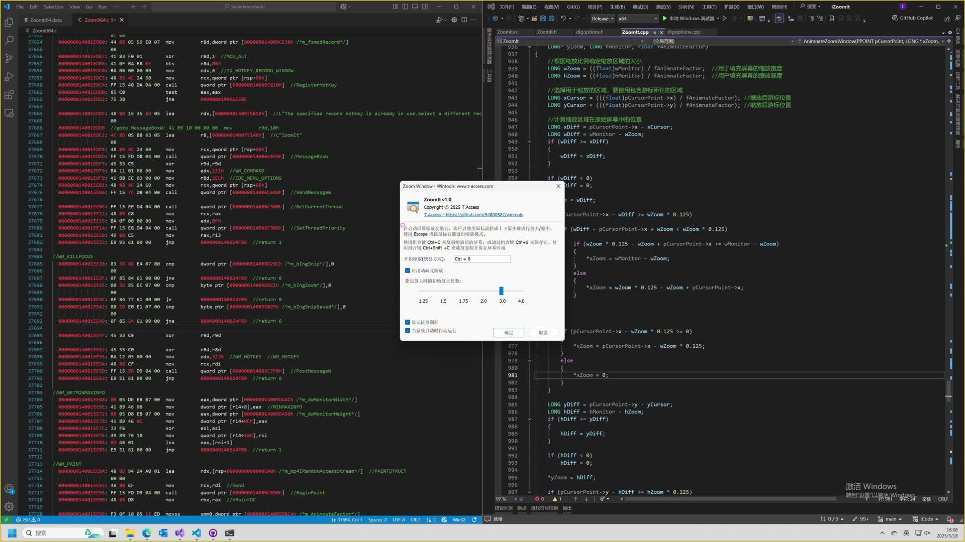Click the Ctrl + 8 hotkey field
965x542 pixels.
pos(481,259)
